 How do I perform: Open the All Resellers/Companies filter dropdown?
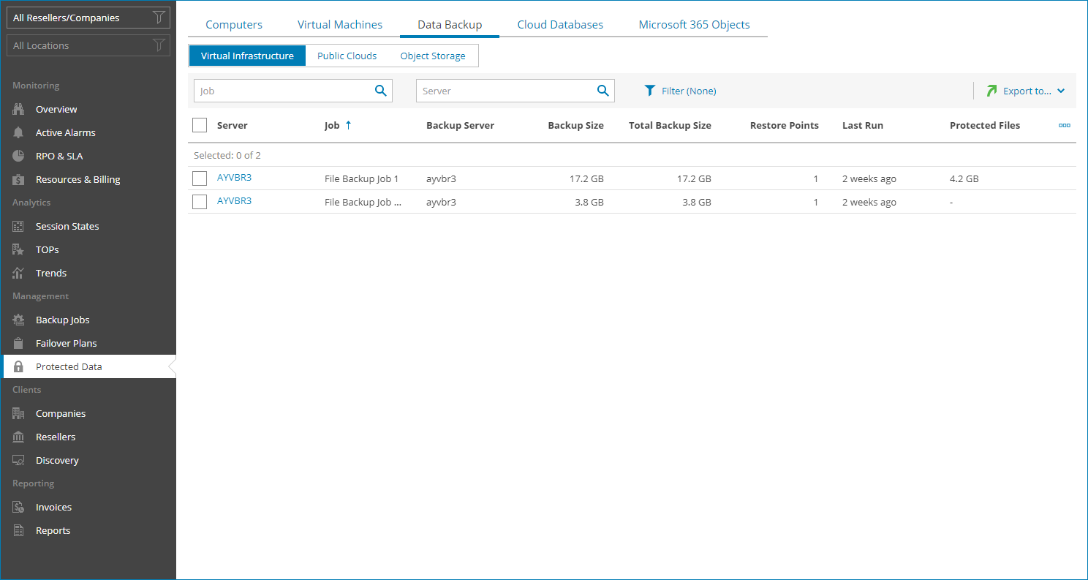click(88, 18)
